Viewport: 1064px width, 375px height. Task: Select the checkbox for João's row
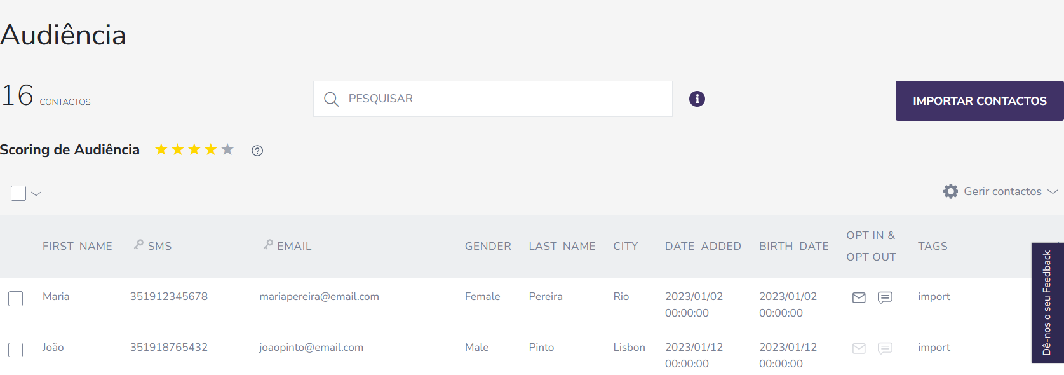coord(16,349)
